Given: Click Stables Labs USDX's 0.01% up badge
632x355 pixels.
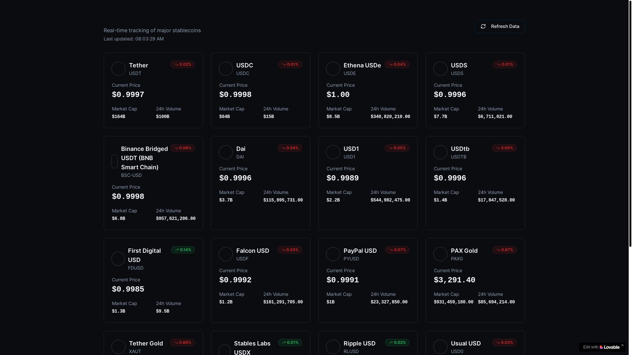Looking at the screenshot, I should coord(290,343).
